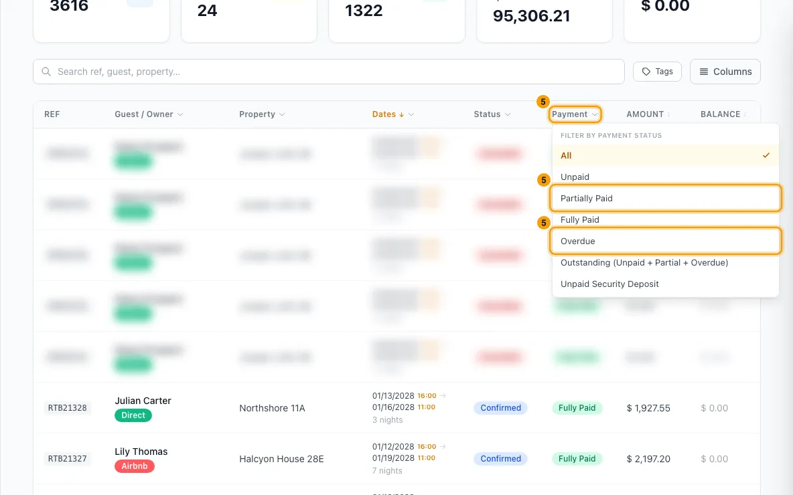Expand the Guest / Owner filter chevron
Image resolution: width=793 pixels, height=495 pixels.
pyautogui.click(x=180, y=114)
